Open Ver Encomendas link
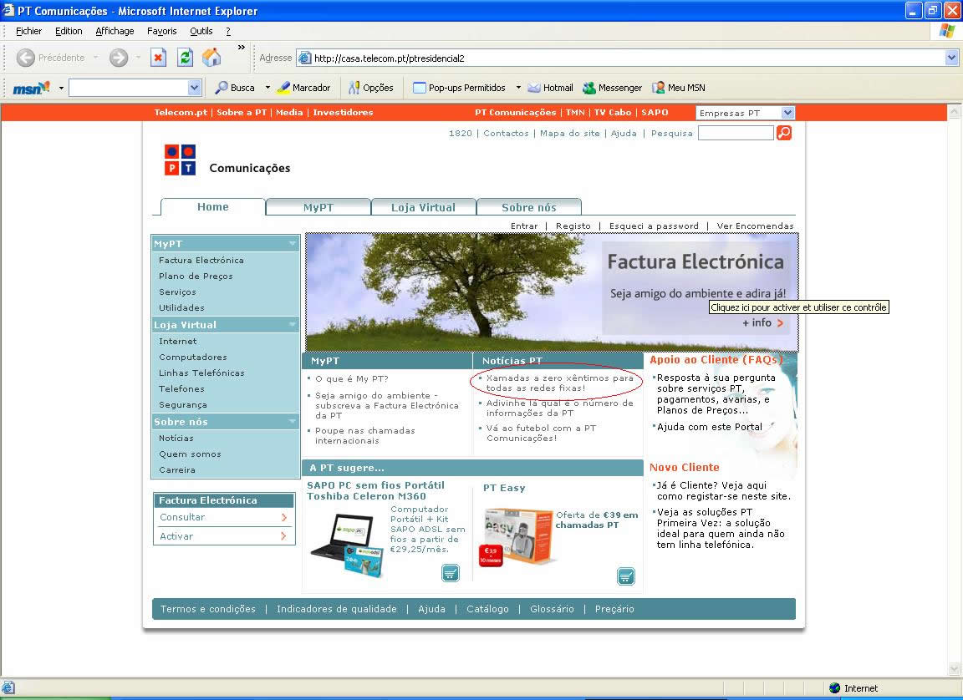The height and width of the screenshot is (700, 963). [x=755, y=226]
